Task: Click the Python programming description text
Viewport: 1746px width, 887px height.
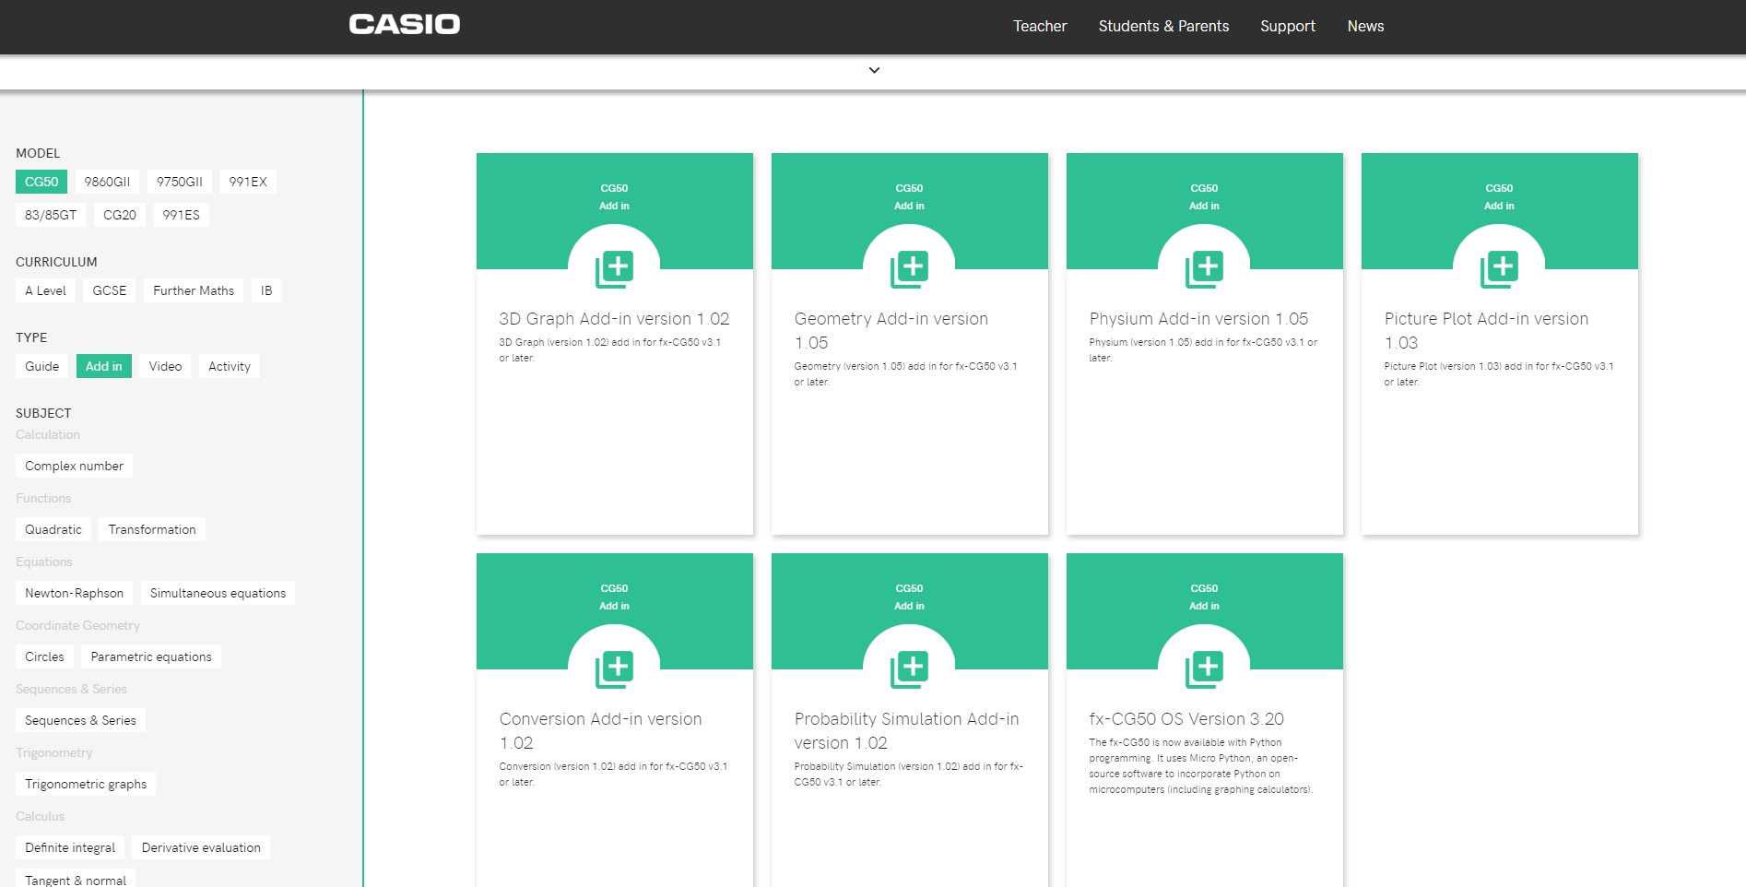Action: point(1200,766)
